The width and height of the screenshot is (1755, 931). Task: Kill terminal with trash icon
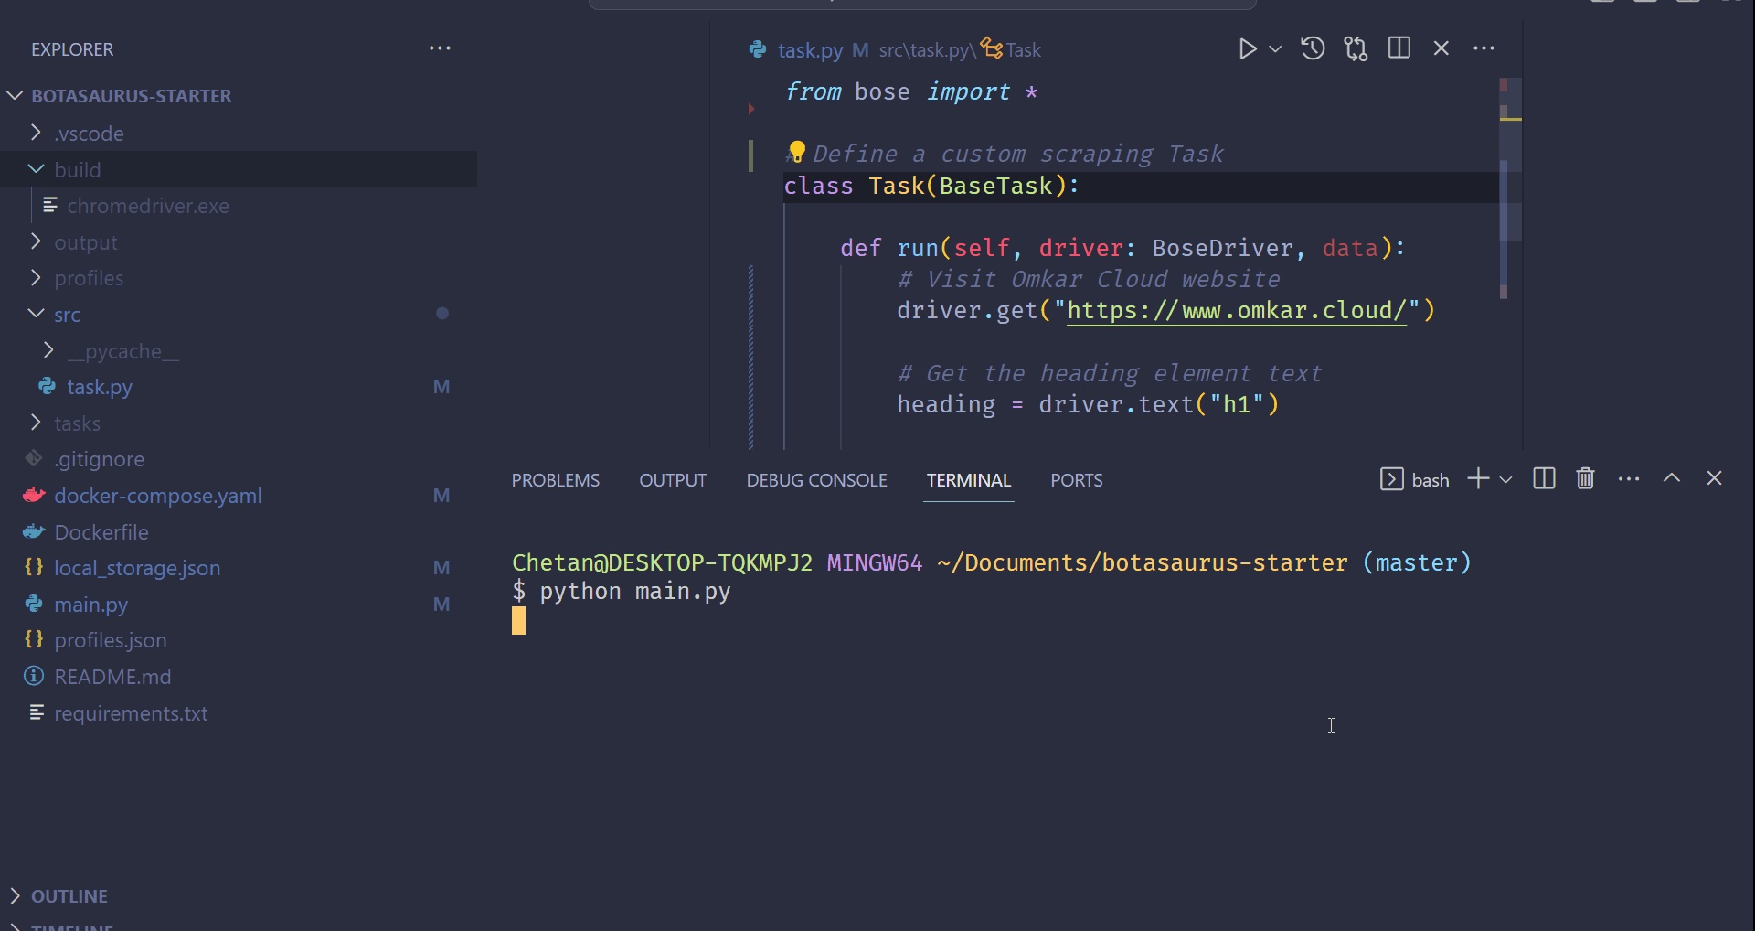click(1586, 478)
